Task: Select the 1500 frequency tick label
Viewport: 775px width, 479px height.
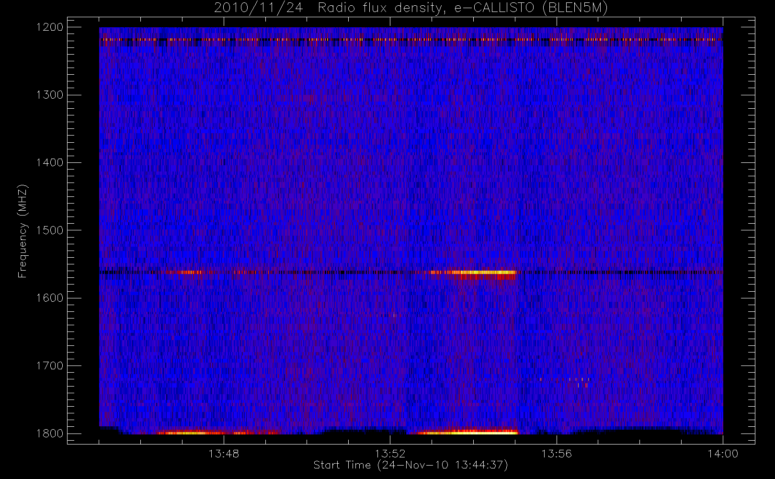Action: click(50, 230)
